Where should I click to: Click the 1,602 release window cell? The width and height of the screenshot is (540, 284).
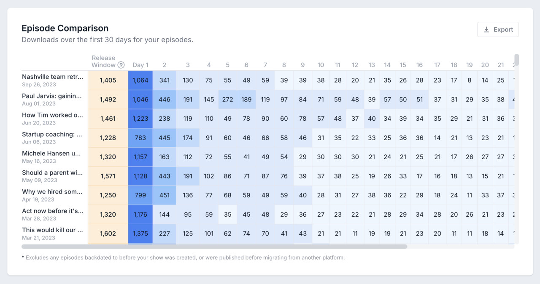108,234
